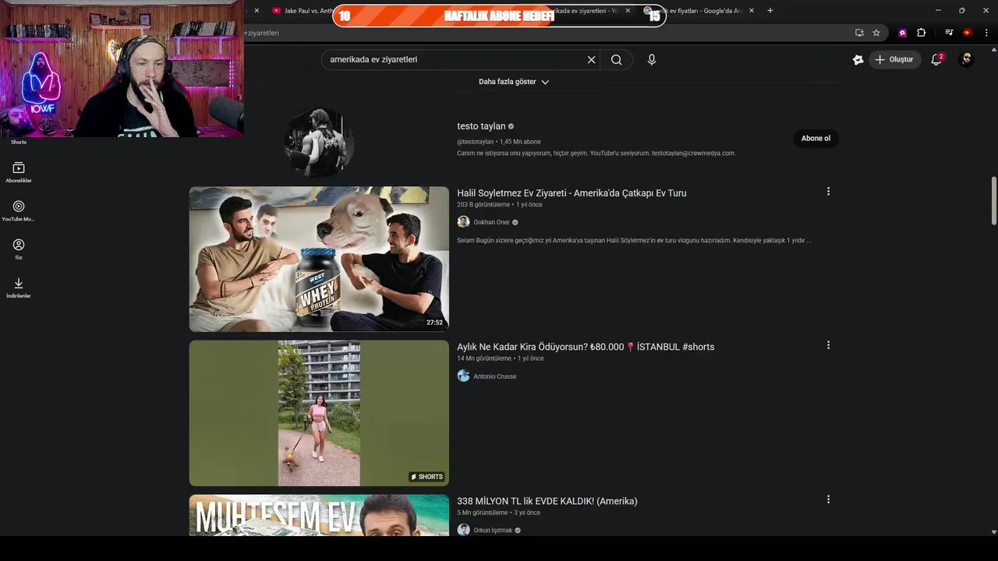
Task: Open the browser extensions puzzle icon
Action: (922, 33)
